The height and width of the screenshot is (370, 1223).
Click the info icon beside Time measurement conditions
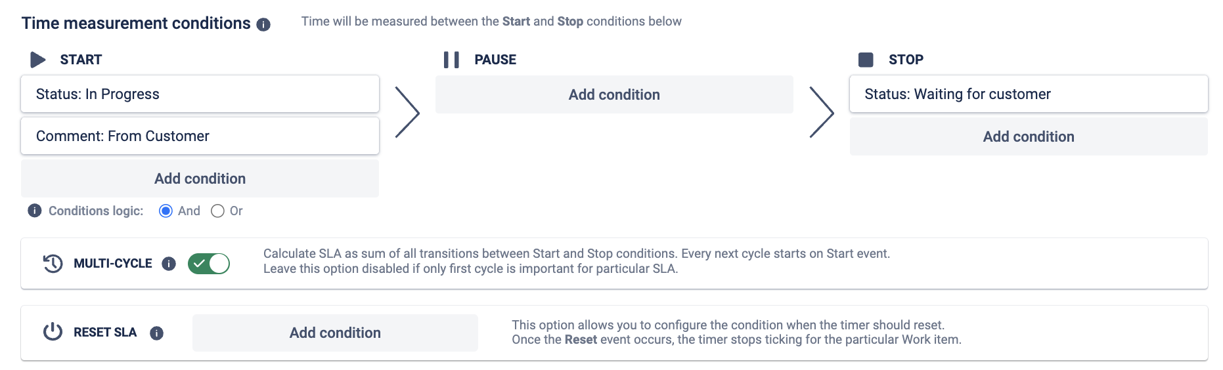click(263, 25)
